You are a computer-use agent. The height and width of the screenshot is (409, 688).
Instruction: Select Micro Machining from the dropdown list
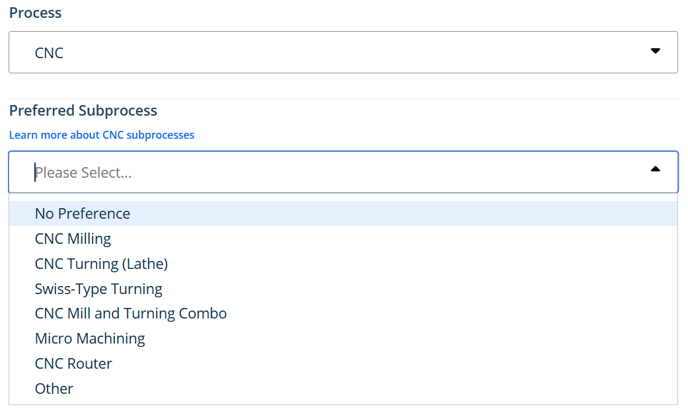[90, 338]
